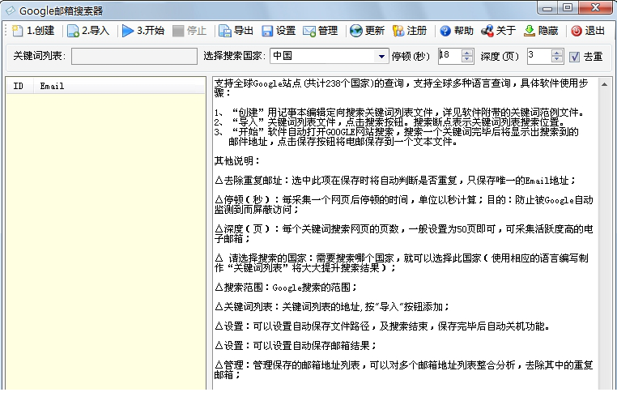This screenshot has height=405, width=617.
Task: Maximize the Google邮箱搜索器 window
Action: coord(567,8)
